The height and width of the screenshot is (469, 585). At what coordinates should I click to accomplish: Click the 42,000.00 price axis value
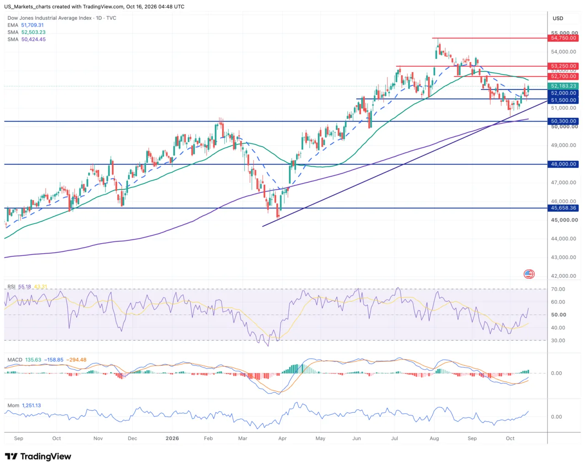564,276
